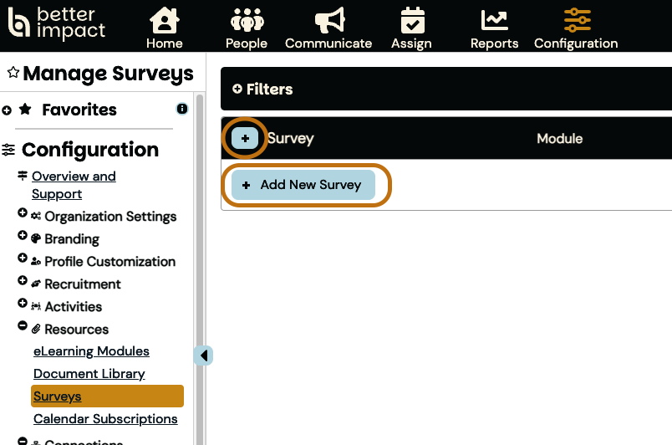Viewport: 672px width, 445px height.
Task: Open the Reports chart icon
Action: point(494,20)
